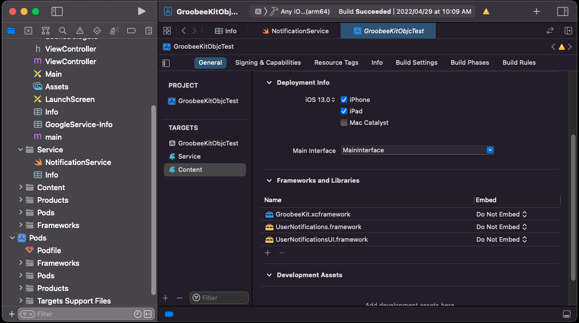Open NotificationService file in navigator
This screenshot has width=579, height=323.
(78, 162)
